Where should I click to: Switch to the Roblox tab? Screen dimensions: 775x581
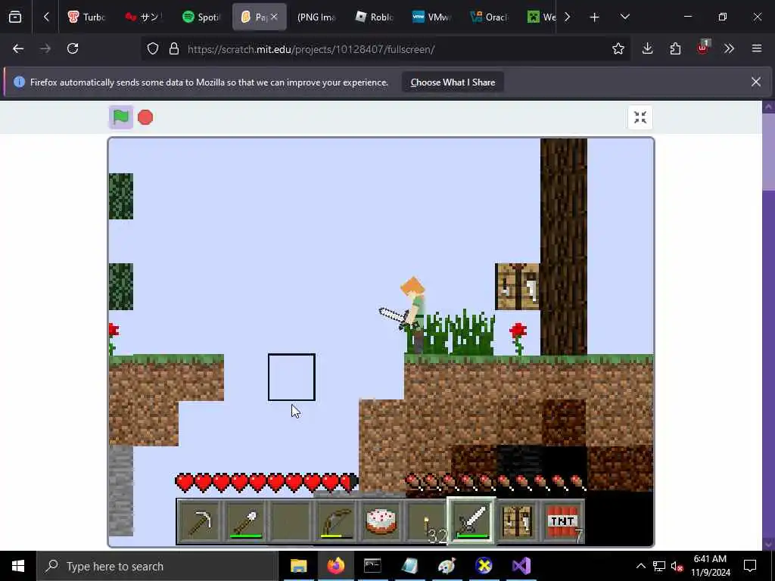375,17
